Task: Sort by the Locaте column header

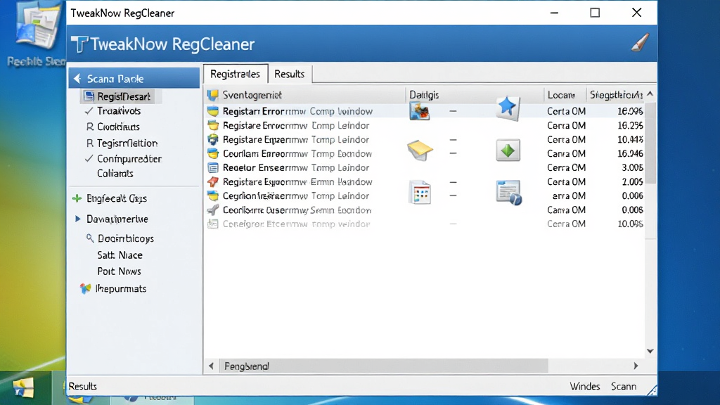Action: [x=565, y=95]
